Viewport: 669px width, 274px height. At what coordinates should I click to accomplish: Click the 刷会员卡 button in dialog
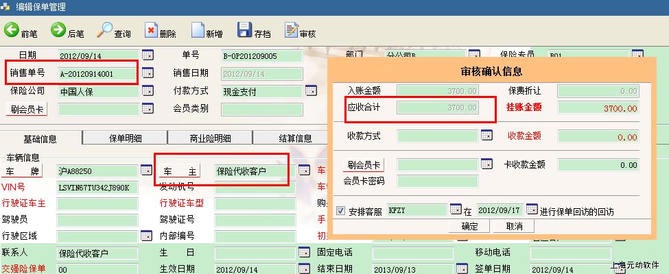click(x=364, y=165)
